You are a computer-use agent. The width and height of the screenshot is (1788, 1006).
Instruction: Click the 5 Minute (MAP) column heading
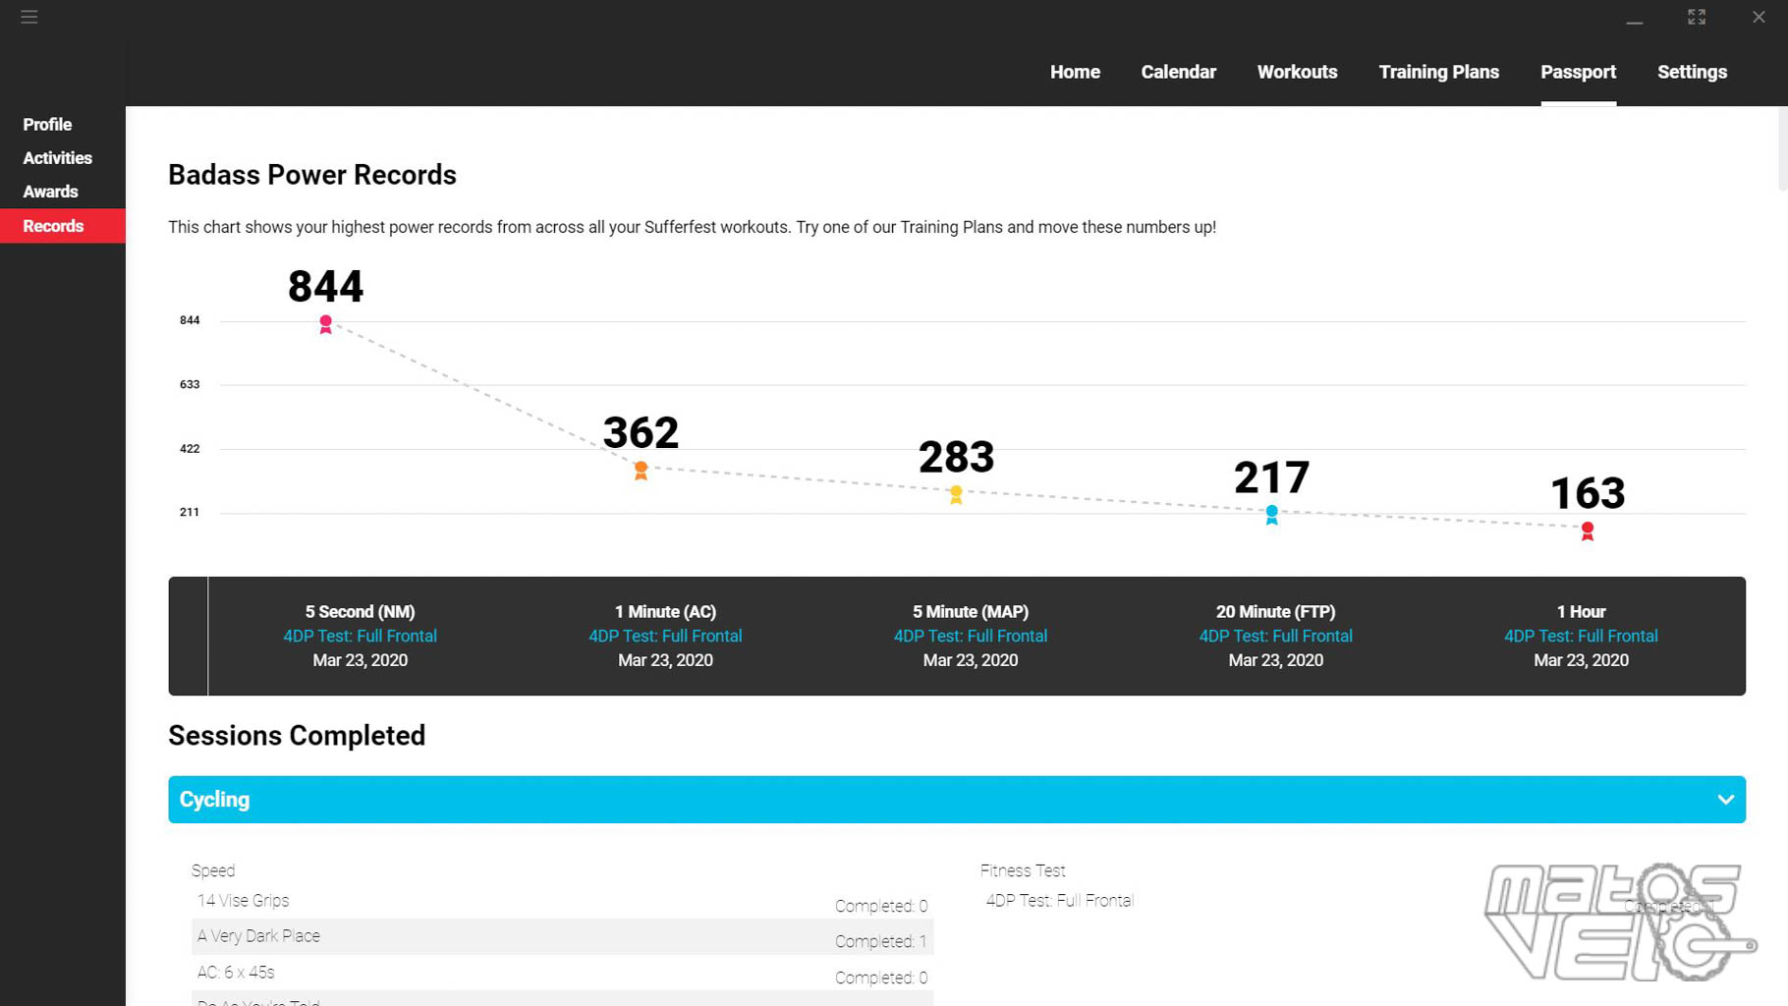pos(971,611)
